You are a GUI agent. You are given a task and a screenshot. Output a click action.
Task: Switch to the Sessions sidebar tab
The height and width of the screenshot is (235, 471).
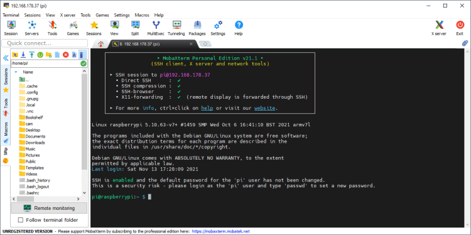pyautogui.click(x=6, y=80)
